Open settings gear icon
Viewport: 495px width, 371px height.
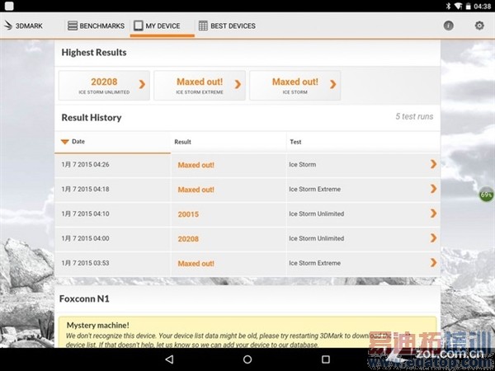click(479, 26)
